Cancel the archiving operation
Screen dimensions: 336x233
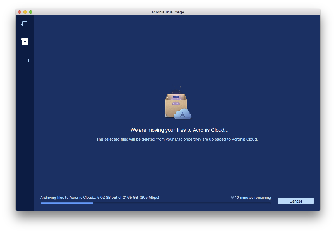pyautogui.click(x=295, y=201)
